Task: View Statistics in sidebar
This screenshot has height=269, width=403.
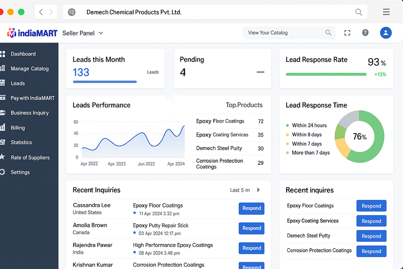Action: coord(21,143)
